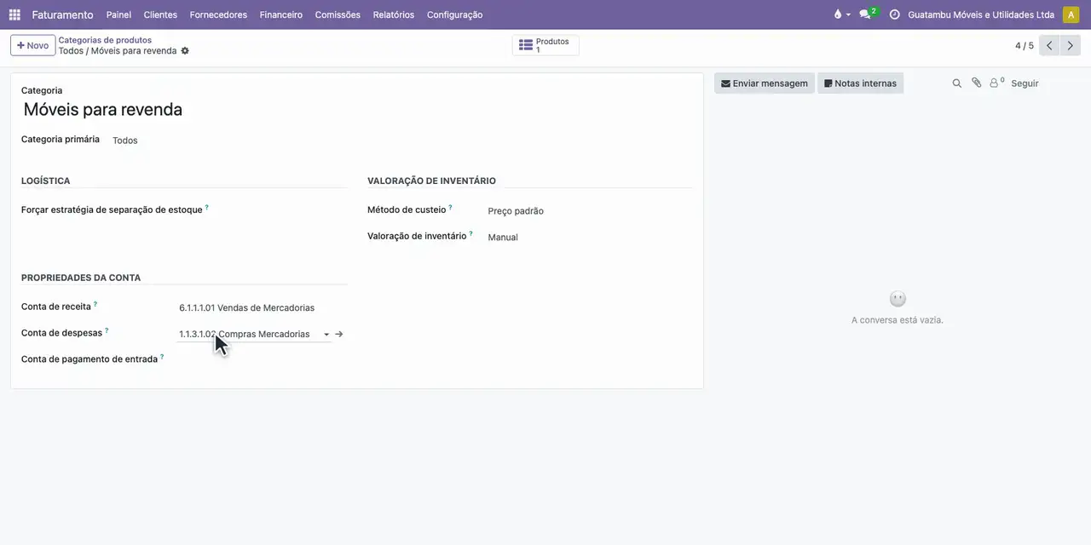Search messages with magnifier icon
The width and height of the screenshot is (1091, 545).
coord(956,83)
